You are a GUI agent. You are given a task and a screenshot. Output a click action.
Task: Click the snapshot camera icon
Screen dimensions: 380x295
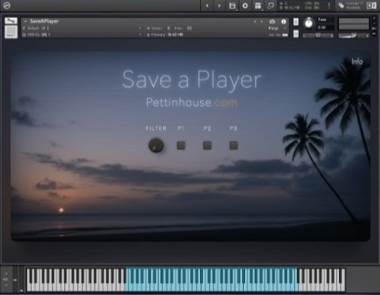pos(272,21)
